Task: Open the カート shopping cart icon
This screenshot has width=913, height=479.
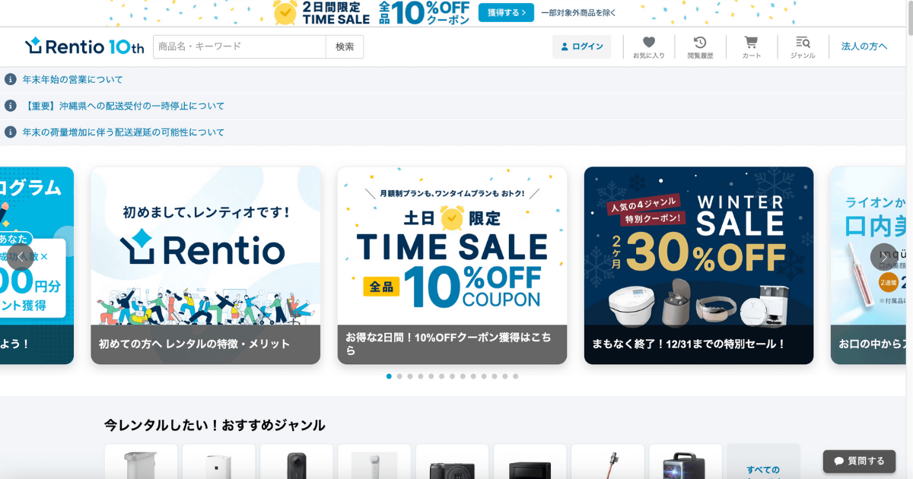Action: (751, 46)
